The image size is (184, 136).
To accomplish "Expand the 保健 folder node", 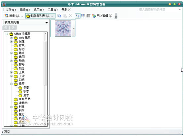I will tap(11, 42).
